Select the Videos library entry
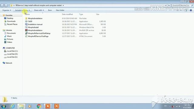Viewport: 194px width, 109px height. point(9,42)
